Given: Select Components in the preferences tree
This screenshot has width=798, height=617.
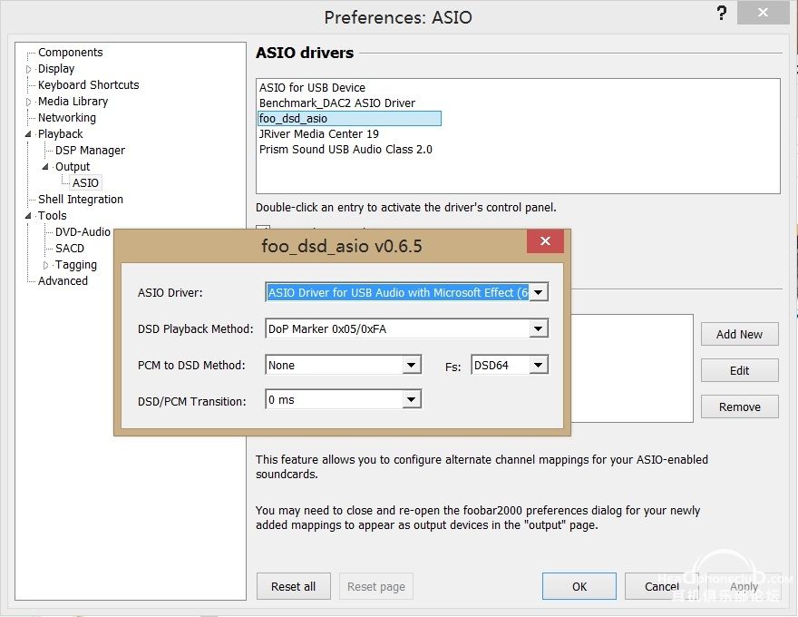Looking at the screenshot, I should click(70, 53).
